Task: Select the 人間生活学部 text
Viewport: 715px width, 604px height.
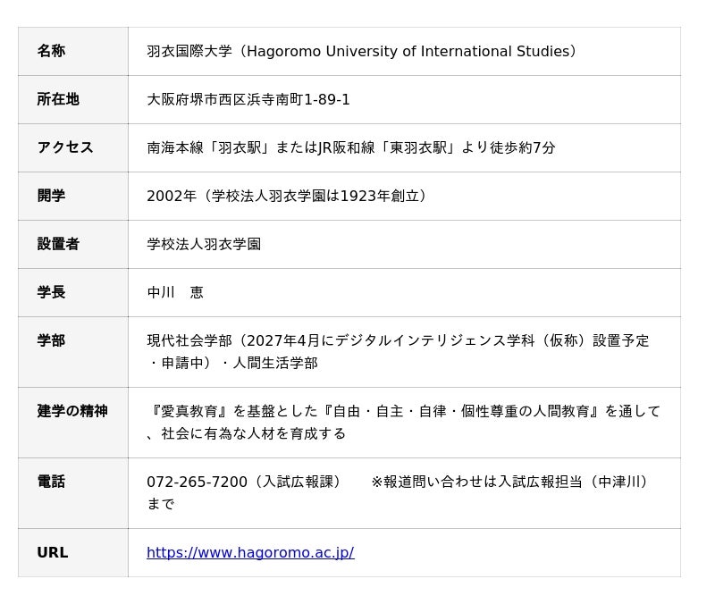Action: click(x=275, y=364)
